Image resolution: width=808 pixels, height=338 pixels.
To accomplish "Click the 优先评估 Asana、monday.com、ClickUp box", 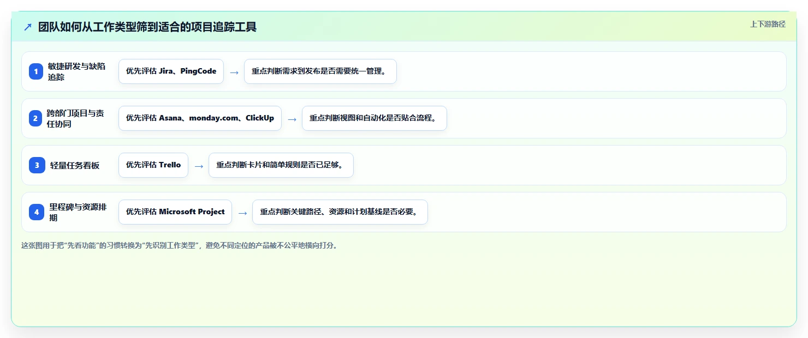I will [x=200, y=118].
